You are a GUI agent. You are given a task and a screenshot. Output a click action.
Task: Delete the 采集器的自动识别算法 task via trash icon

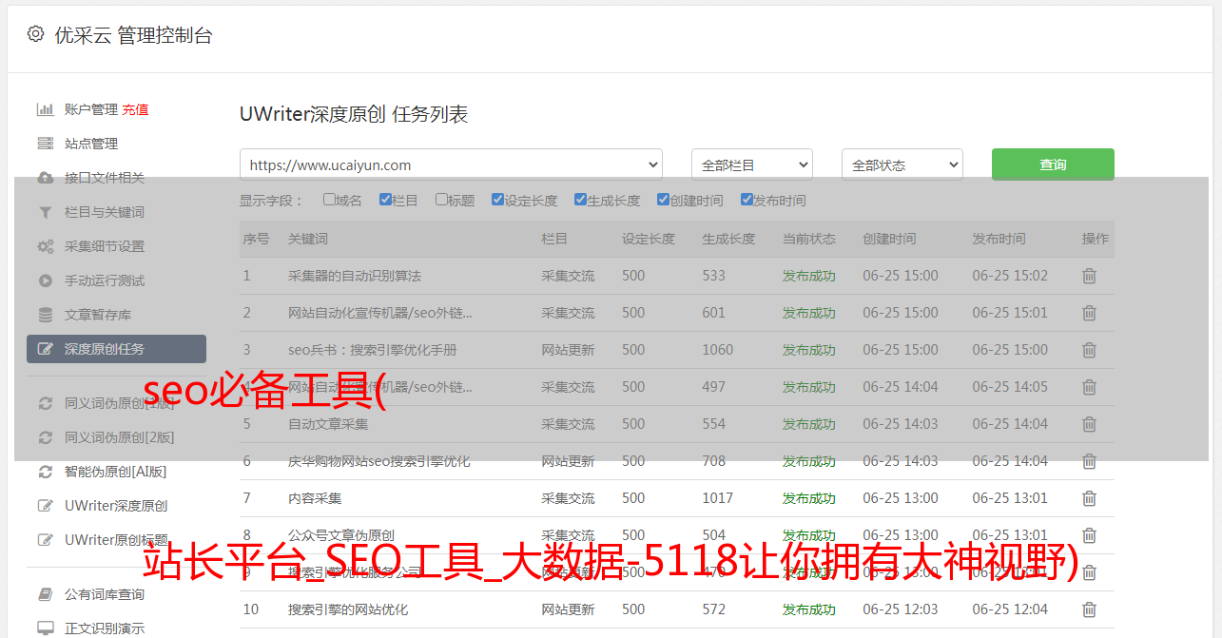click(1089, 276)
